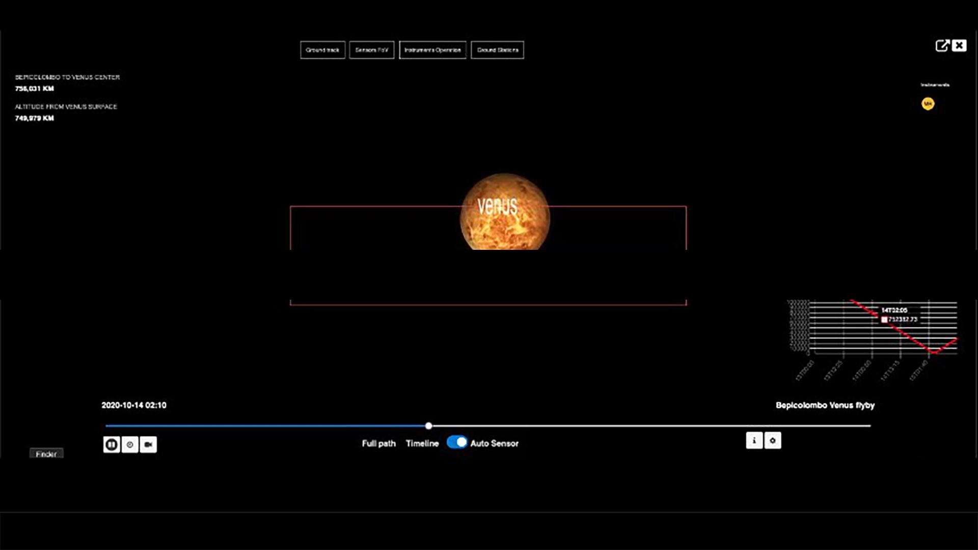Screen dimensions: 978x550
Task: Click the Venus planet label
Action: coord(498,206)
